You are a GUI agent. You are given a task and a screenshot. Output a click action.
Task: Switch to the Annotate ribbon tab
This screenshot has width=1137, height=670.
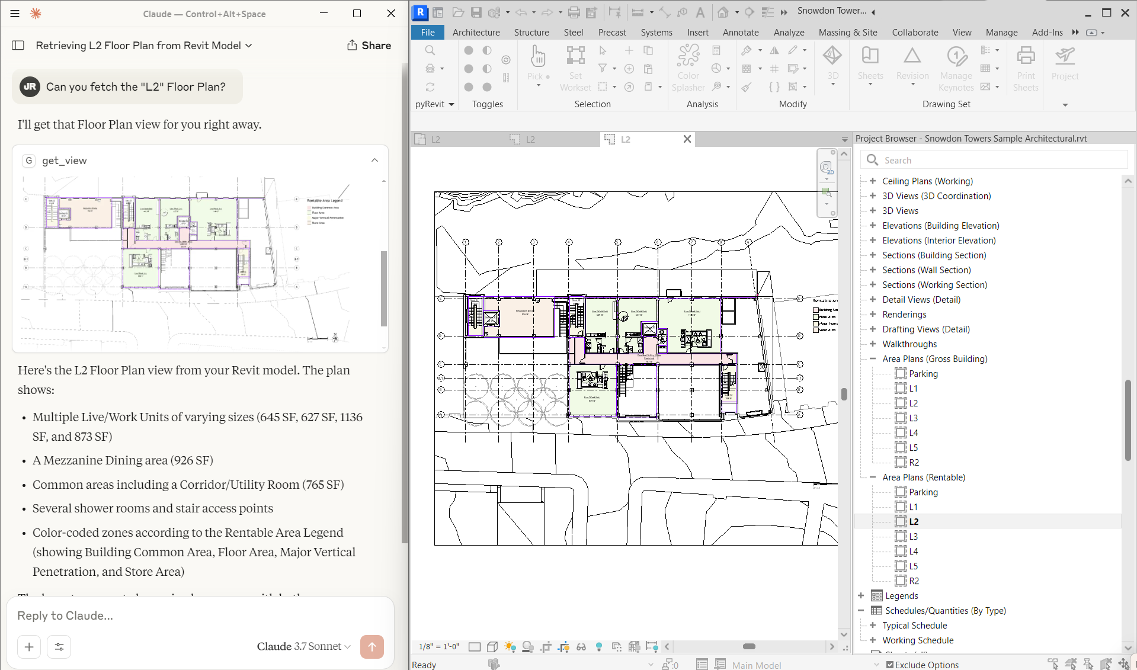pyautogui.click(x=741, y=33)
